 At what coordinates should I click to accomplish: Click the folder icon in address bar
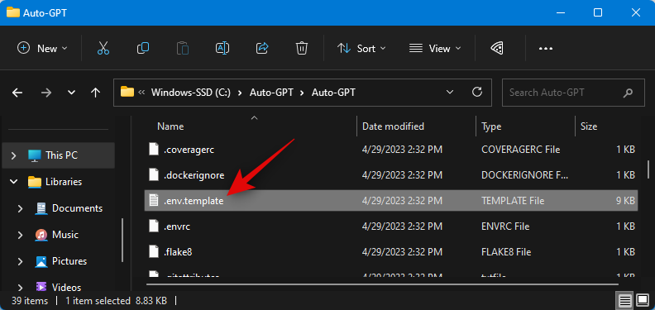pyautogui.click(x=127, y=92)
